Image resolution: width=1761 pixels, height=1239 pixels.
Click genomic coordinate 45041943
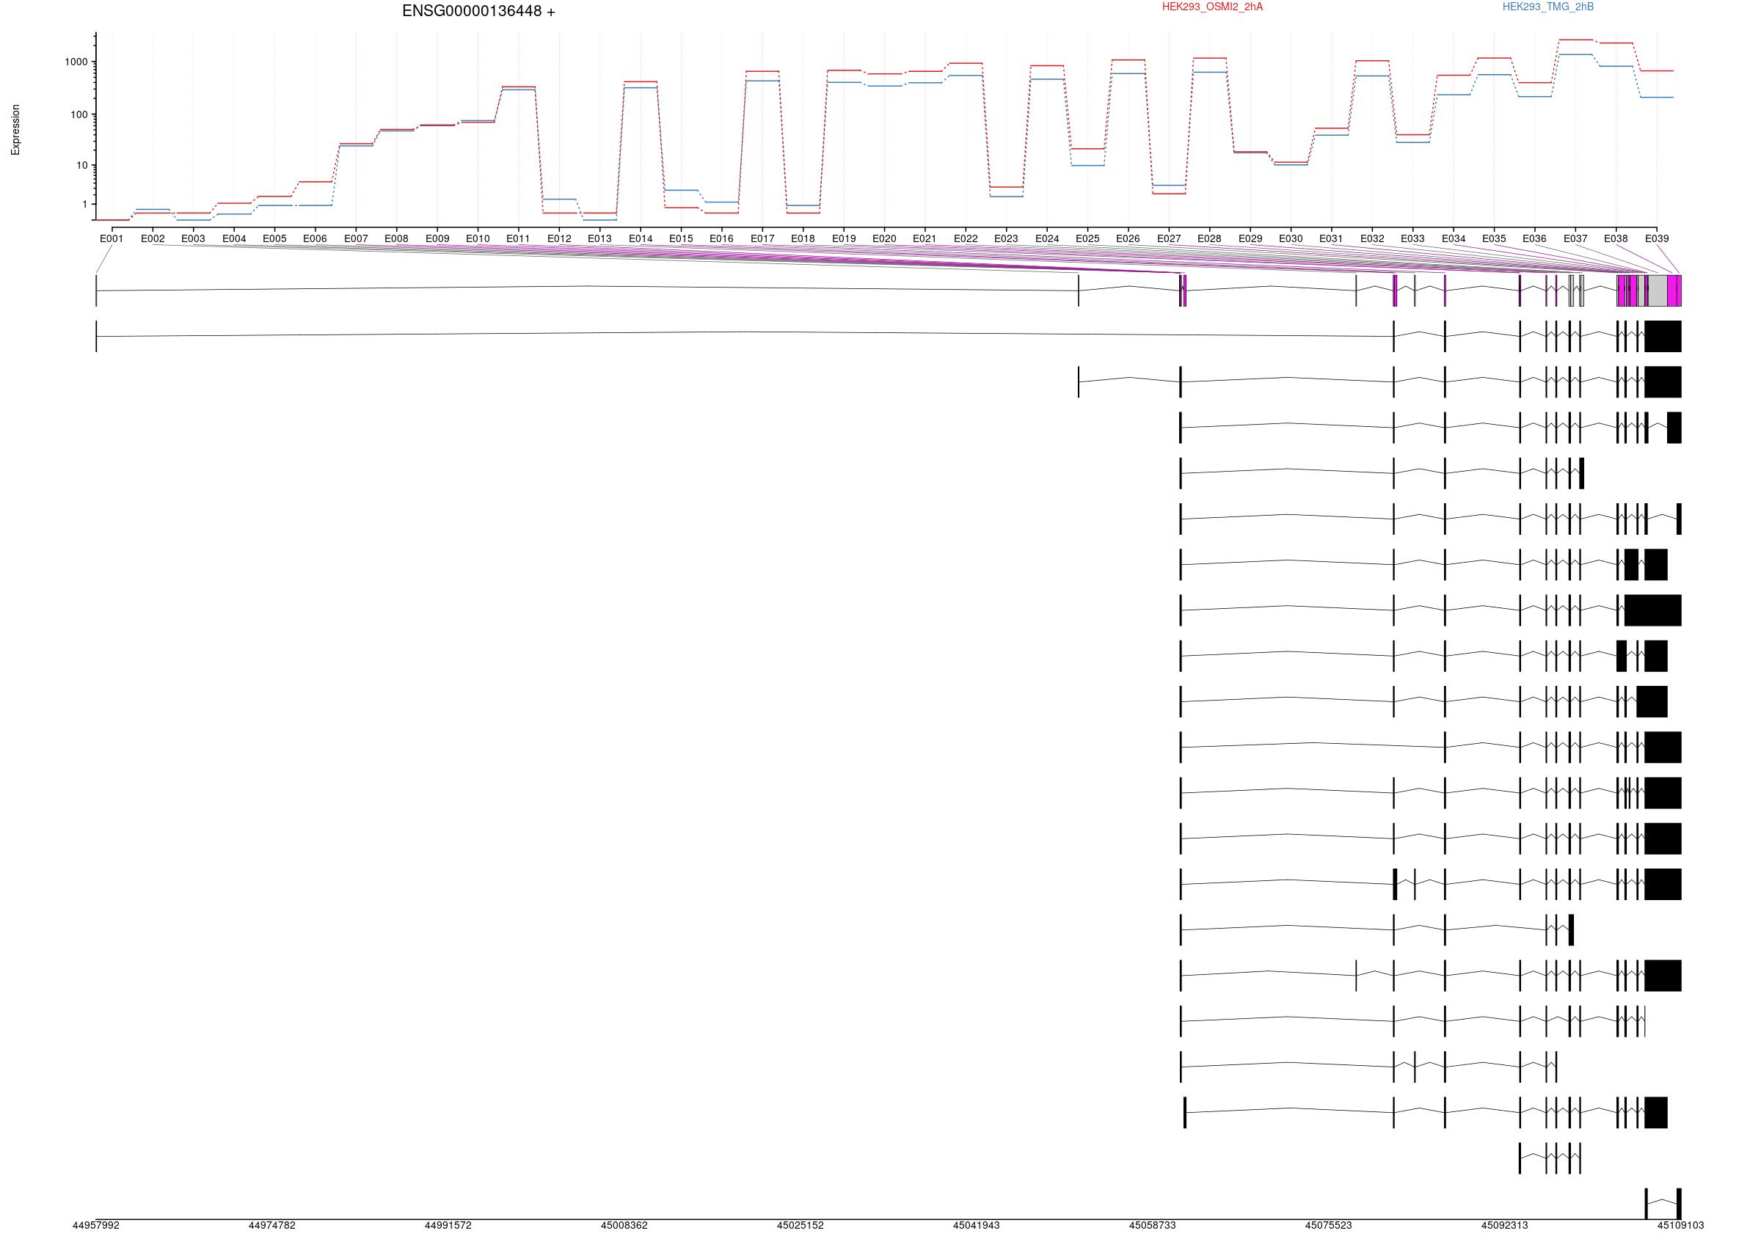coord(977,1225)
